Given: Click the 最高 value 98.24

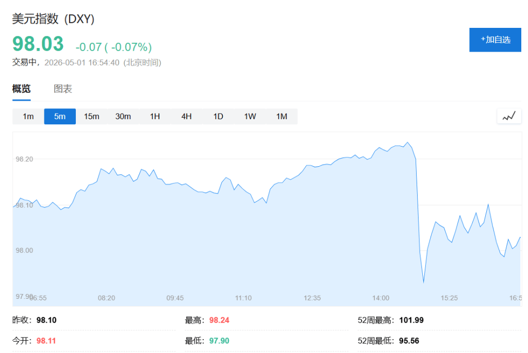Looking at the screenshot, I should click(219, 320).
